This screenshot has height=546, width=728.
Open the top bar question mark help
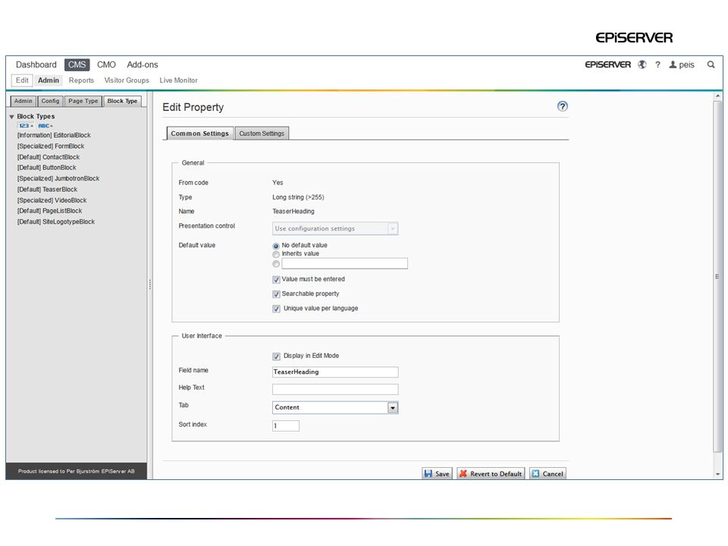[657, 64]
